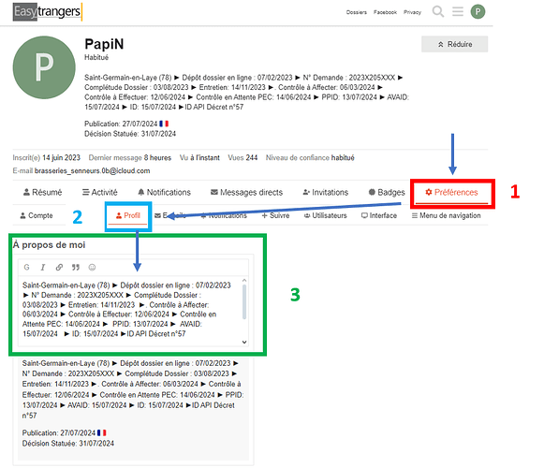Open the Facebook link in the header

pos(385,12)
